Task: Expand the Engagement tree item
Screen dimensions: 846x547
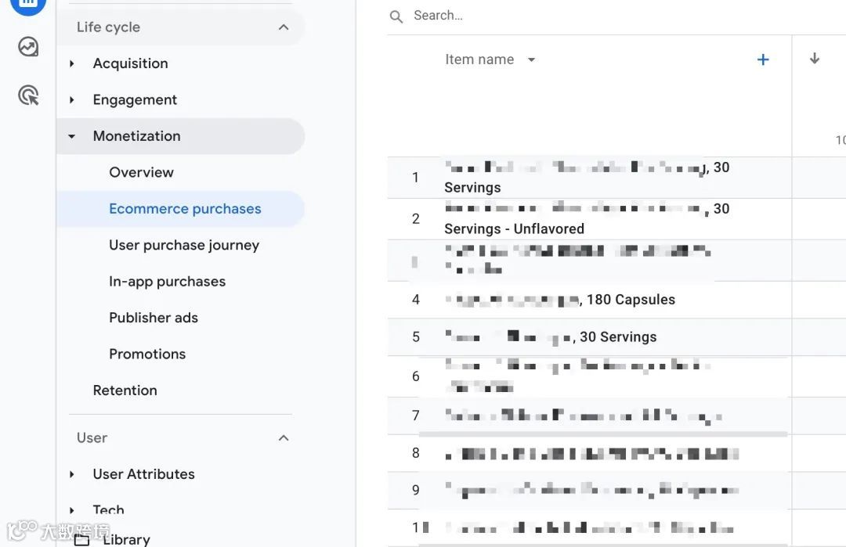Action: 72,100
